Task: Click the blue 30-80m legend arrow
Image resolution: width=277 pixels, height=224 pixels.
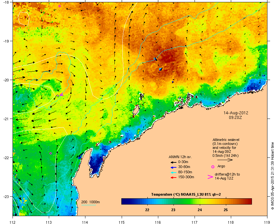Action: [174, 167]
